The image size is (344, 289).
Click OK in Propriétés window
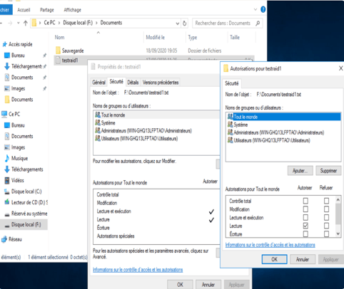point(180,285)
